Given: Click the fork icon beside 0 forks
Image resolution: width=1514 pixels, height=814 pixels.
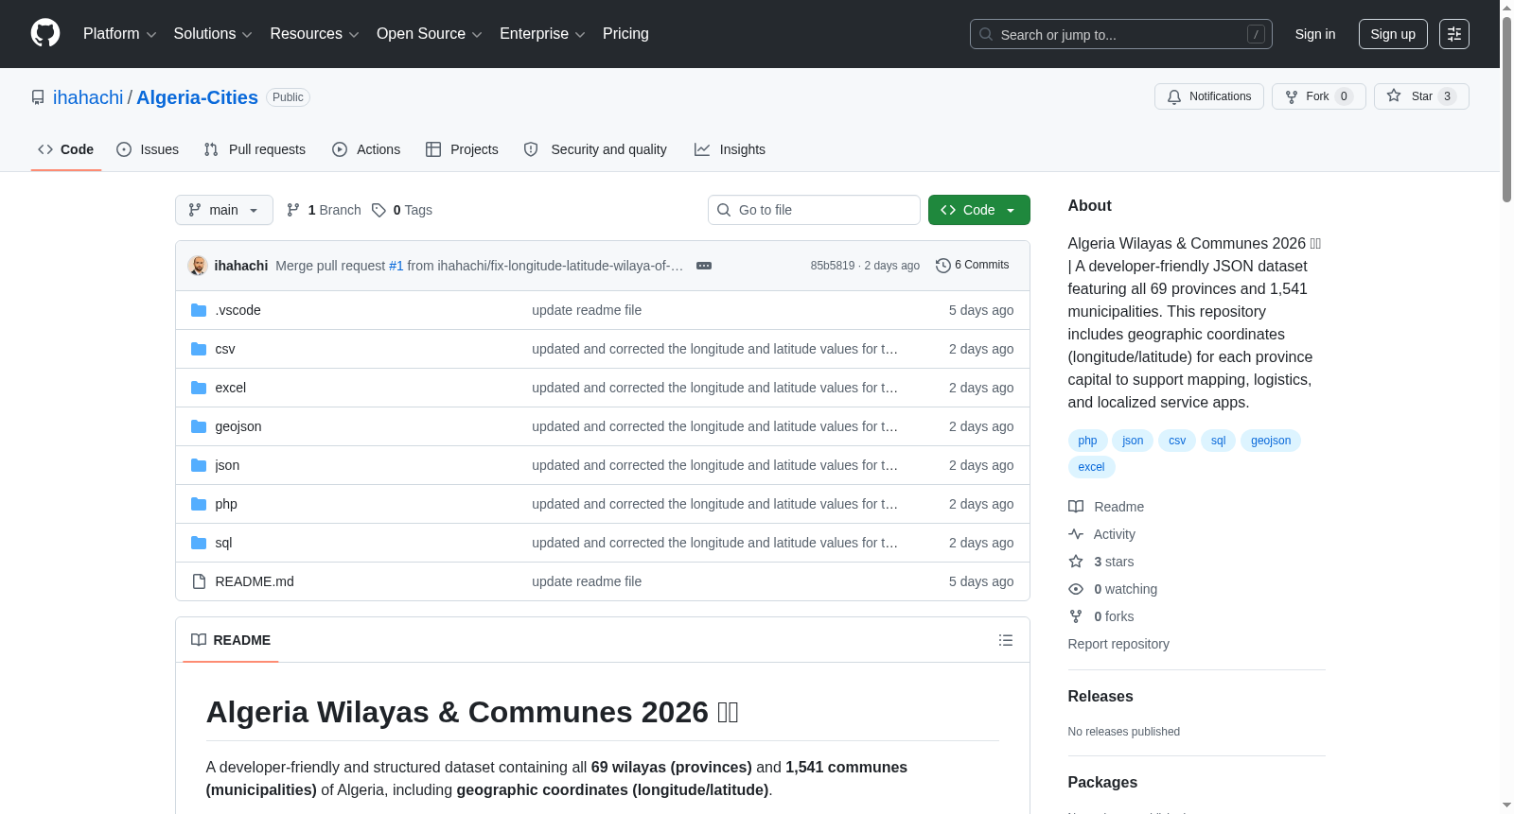Looking at the screenshot, I should coord(1076,616).
